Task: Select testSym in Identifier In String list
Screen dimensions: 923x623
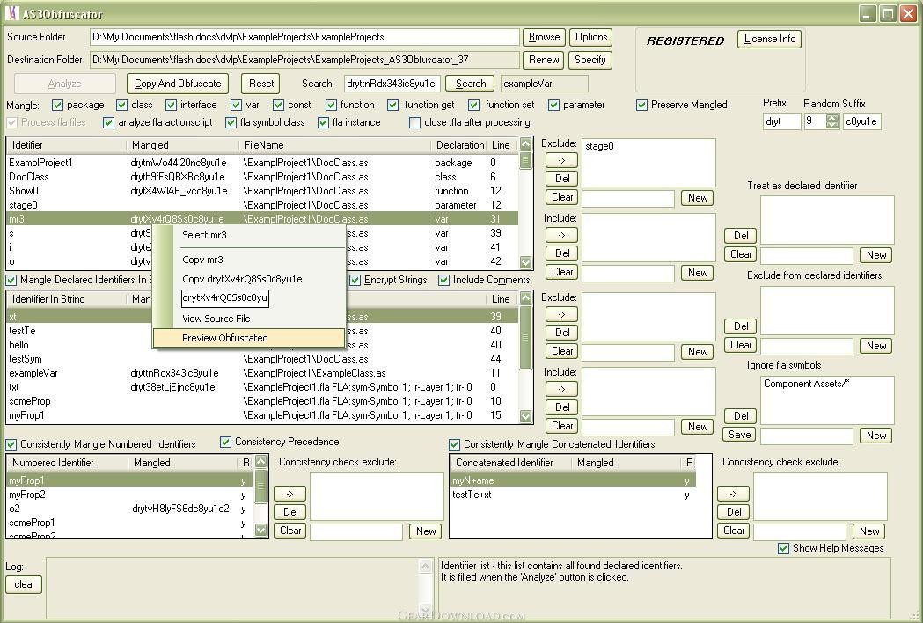Action: pyautogui.click(x=262, y=359)
